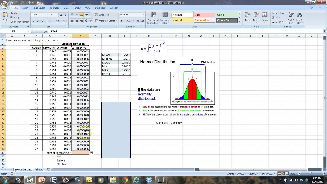Switch to the Sheet1 worksheet tab

click(39, 170)
